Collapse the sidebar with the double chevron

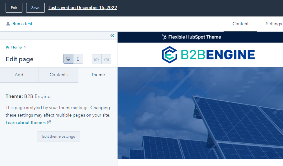[x=112, y=35]
